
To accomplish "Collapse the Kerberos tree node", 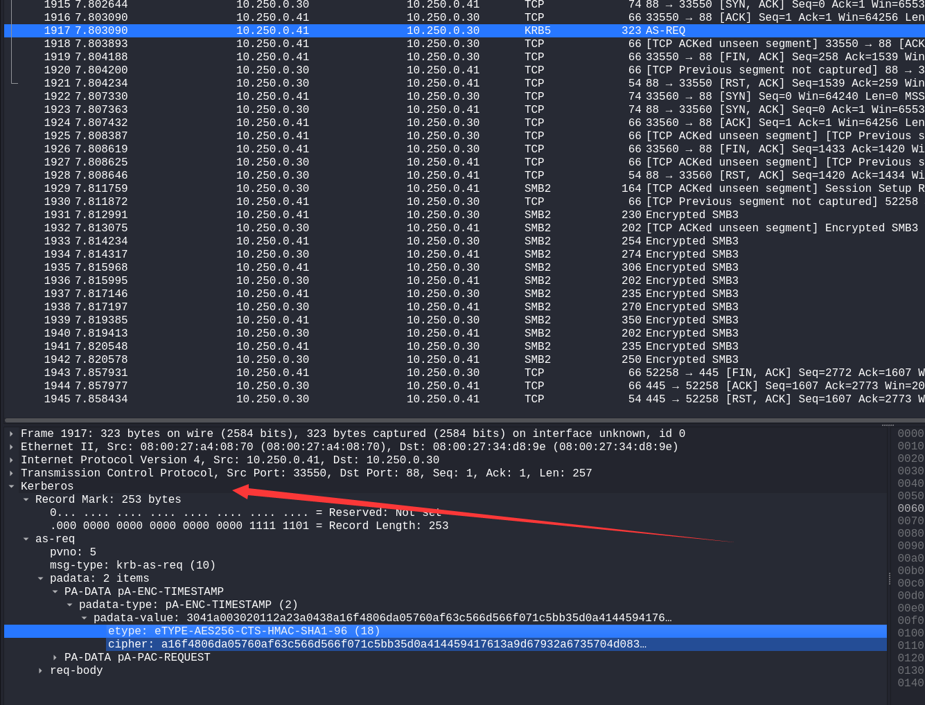I will tap(12, 486).
